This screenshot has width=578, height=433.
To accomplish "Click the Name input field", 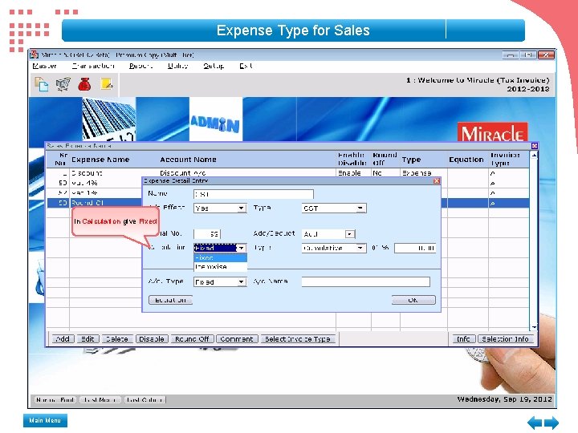I will pyautogui.click(x=254, y=194).
